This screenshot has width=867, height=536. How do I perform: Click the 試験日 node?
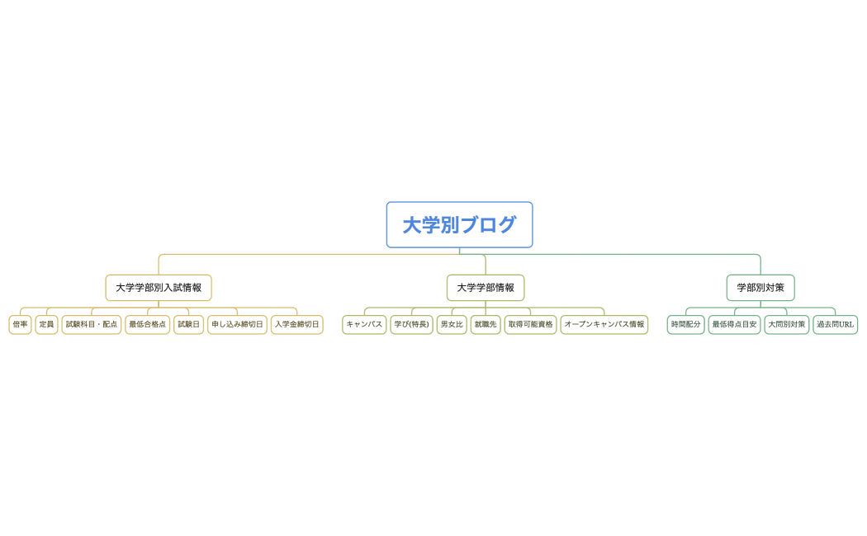(x=188, y=324)
